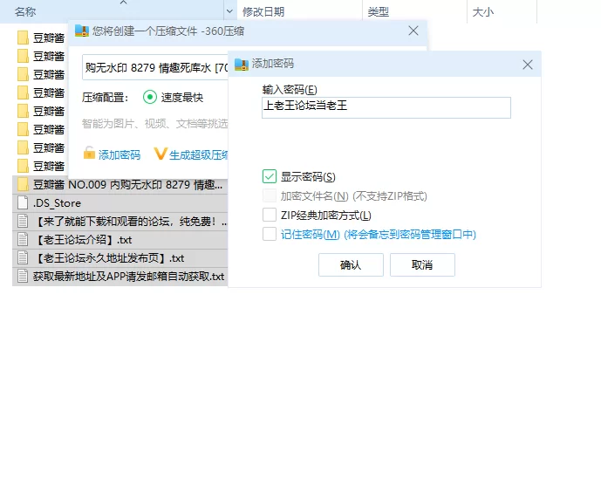Click the 【老王论坛介绍】.txt file icon
601x493 pixels.
(23, 240)
